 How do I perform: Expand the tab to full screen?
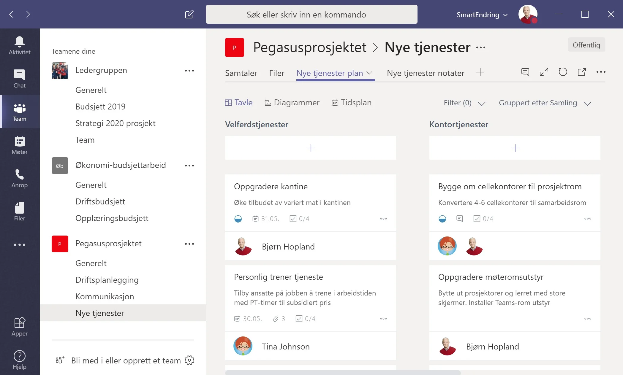544,72
